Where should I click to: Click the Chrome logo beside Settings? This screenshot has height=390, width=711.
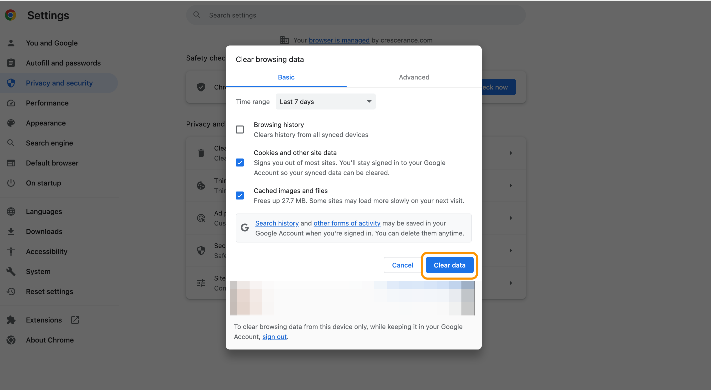10,15
